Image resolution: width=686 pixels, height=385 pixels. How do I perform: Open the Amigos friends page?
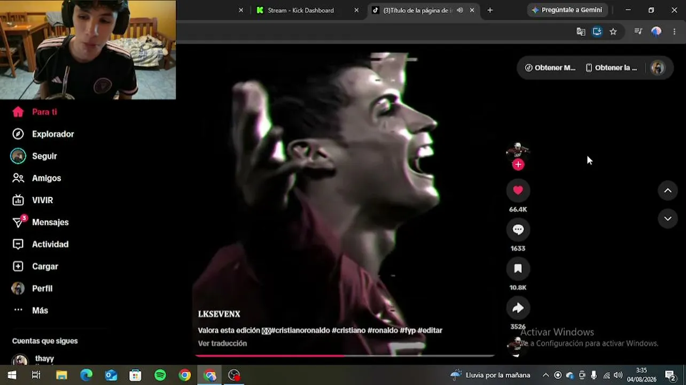37,178
